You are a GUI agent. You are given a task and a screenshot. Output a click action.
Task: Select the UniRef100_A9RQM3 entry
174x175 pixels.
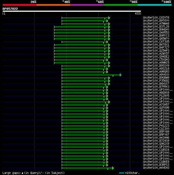tap(156, 72)
